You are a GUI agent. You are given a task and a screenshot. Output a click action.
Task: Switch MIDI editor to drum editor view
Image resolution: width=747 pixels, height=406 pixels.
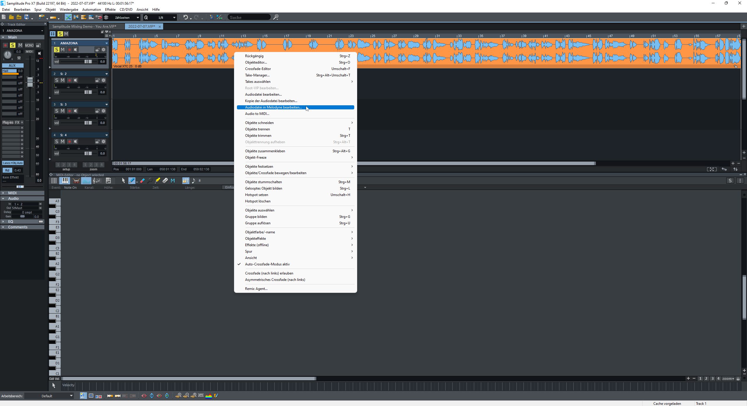(76, 181)
